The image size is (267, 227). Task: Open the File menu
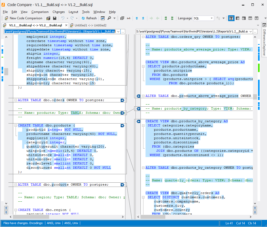[5, 12]
